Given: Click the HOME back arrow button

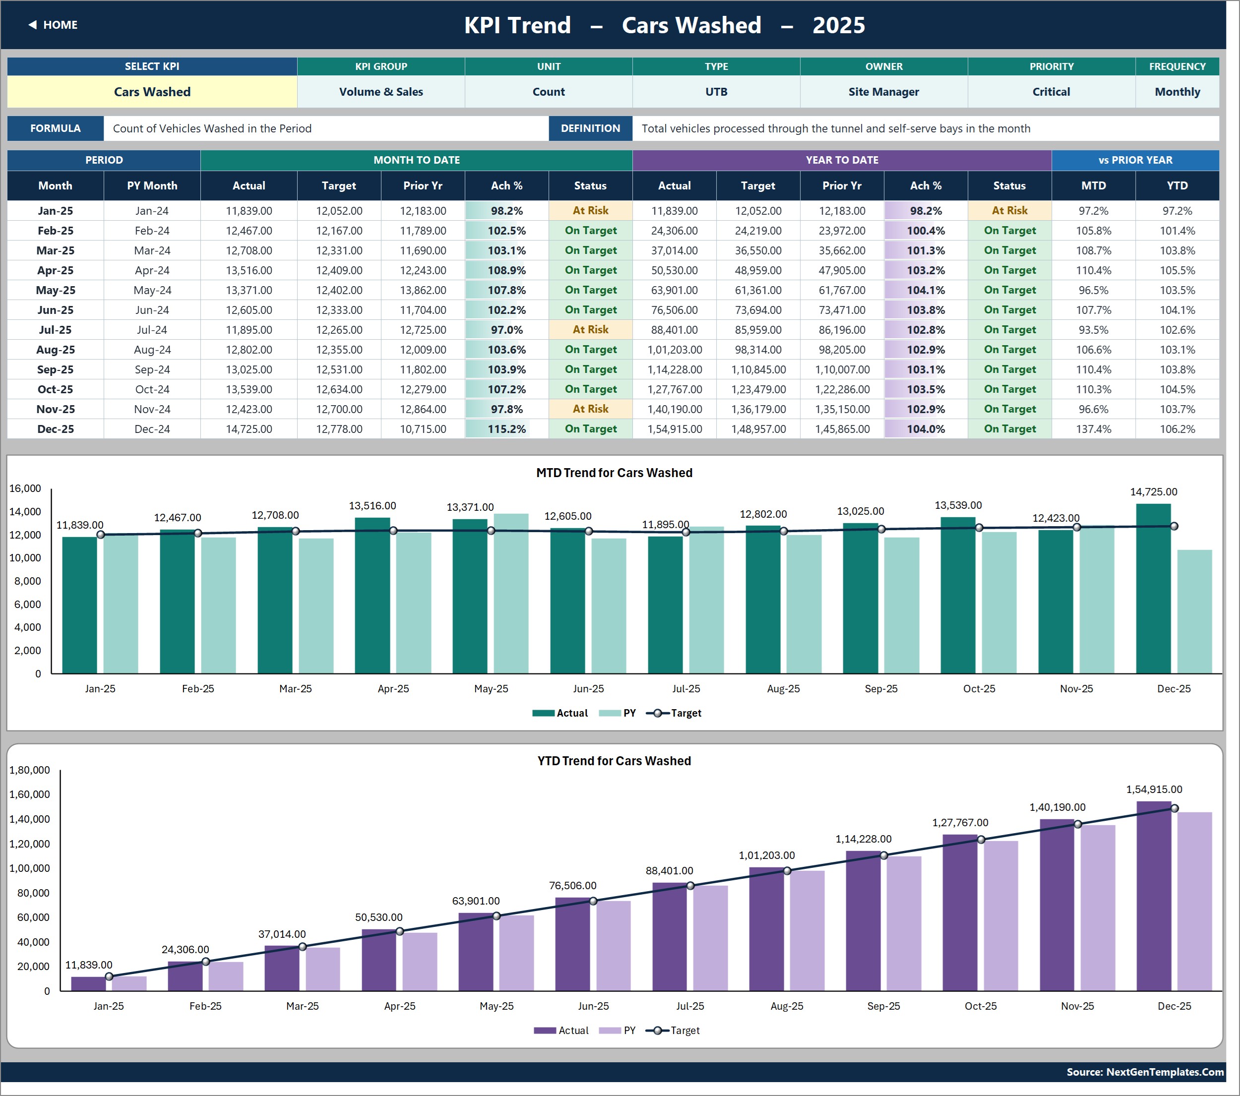Looking at the screenshot, I should click(x=53, y=25).
